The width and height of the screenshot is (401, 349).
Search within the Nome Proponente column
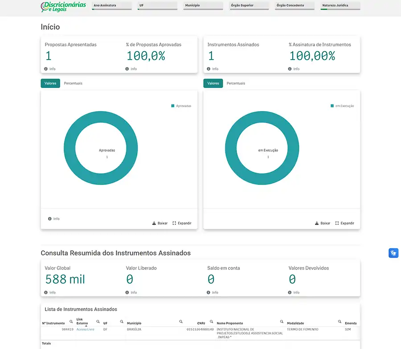point(282,321)
